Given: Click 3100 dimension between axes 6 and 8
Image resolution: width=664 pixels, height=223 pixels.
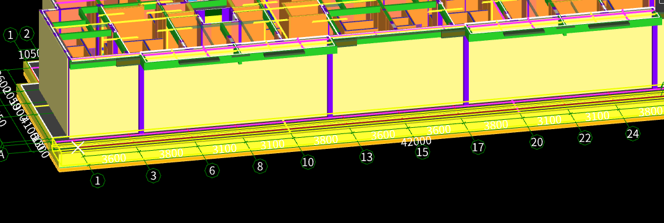Looking at the screenshot, I should coord(224,149).
